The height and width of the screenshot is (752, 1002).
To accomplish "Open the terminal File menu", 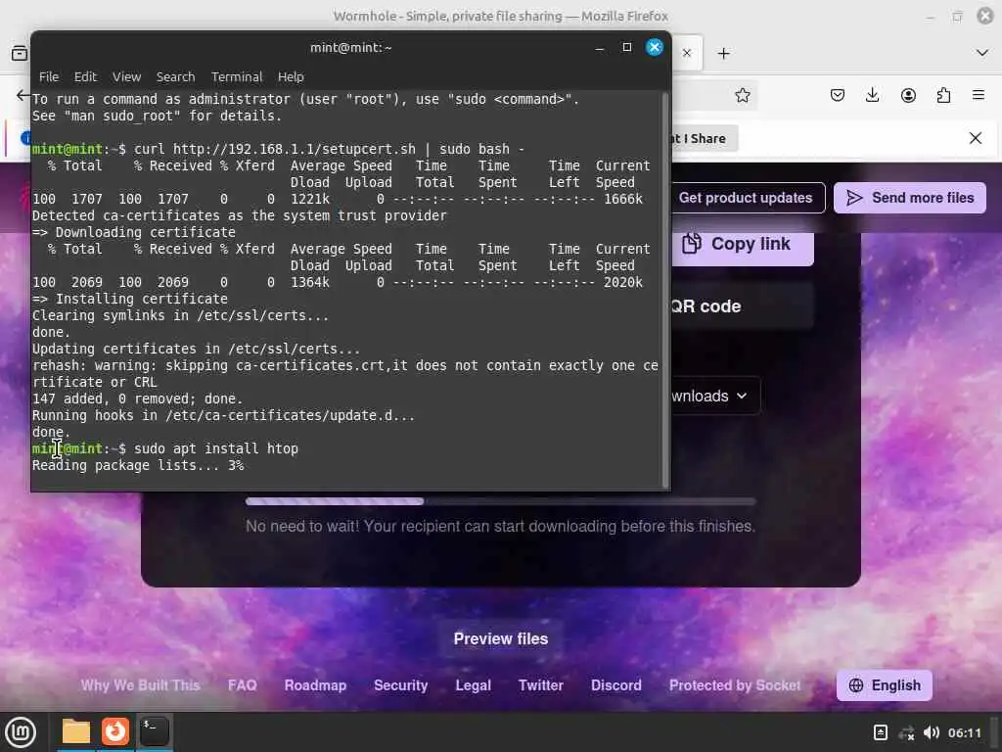I will (49, 76).
